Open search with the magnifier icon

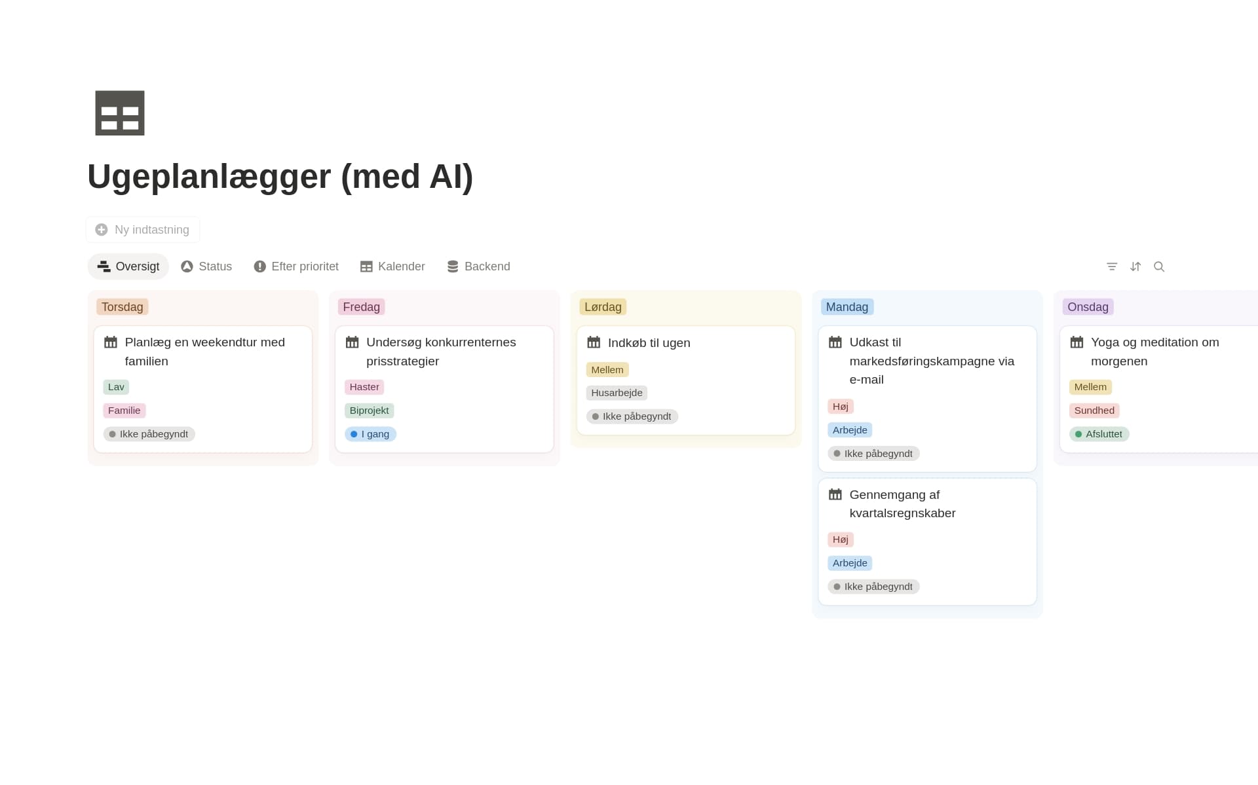click(1159, 266)
